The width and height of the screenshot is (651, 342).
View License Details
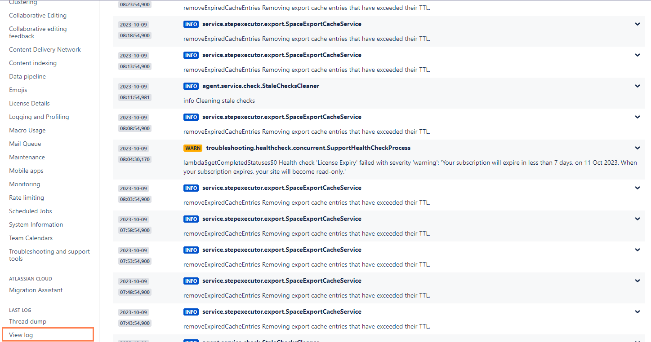point(29,103)
